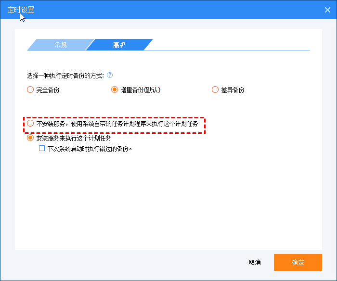Viewport: 337px width, 281px height.
Task: Click the help question mark icon
Action: (x=110, y=75)
